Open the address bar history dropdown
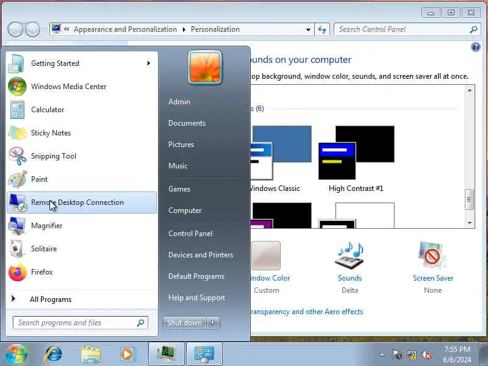 [x=308, y=29]
